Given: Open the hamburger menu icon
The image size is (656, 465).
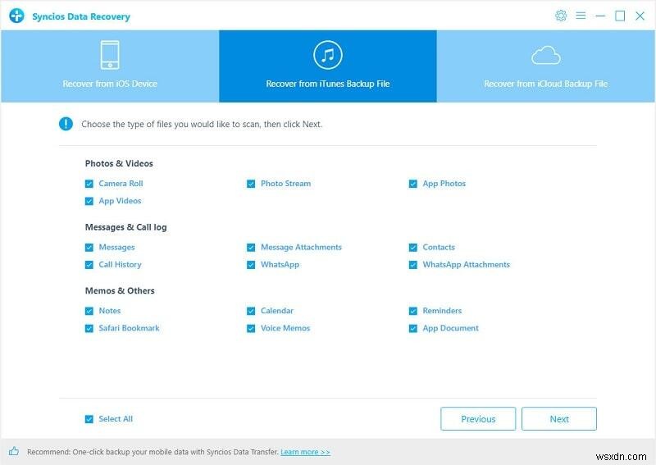Looking at the screenshot, I should pos(581,16).
